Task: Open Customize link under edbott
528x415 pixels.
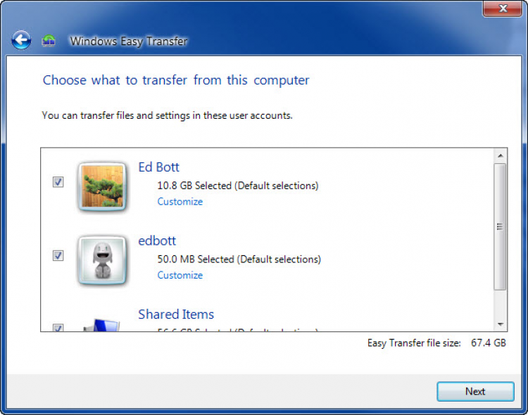Action: pyautogui.click(x=180, y=275)
